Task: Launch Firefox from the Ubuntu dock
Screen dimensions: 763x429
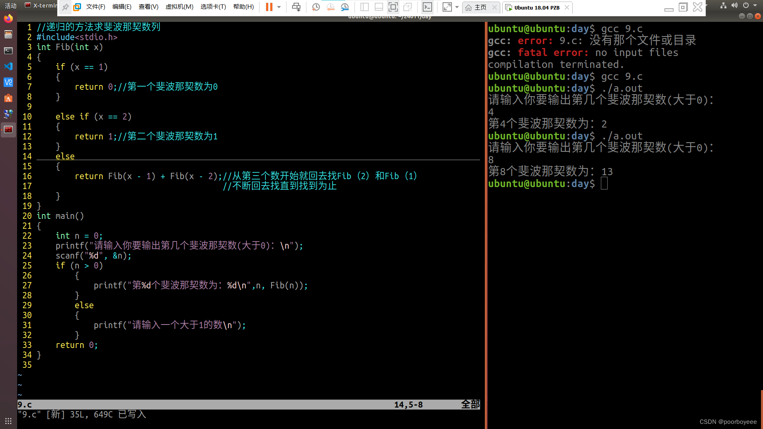Action: coord(8,19)
